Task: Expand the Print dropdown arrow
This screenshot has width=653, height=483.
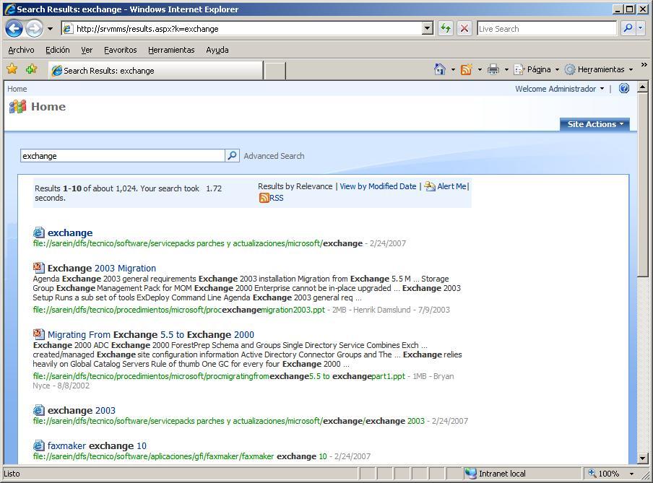Action: click(506, 69)
